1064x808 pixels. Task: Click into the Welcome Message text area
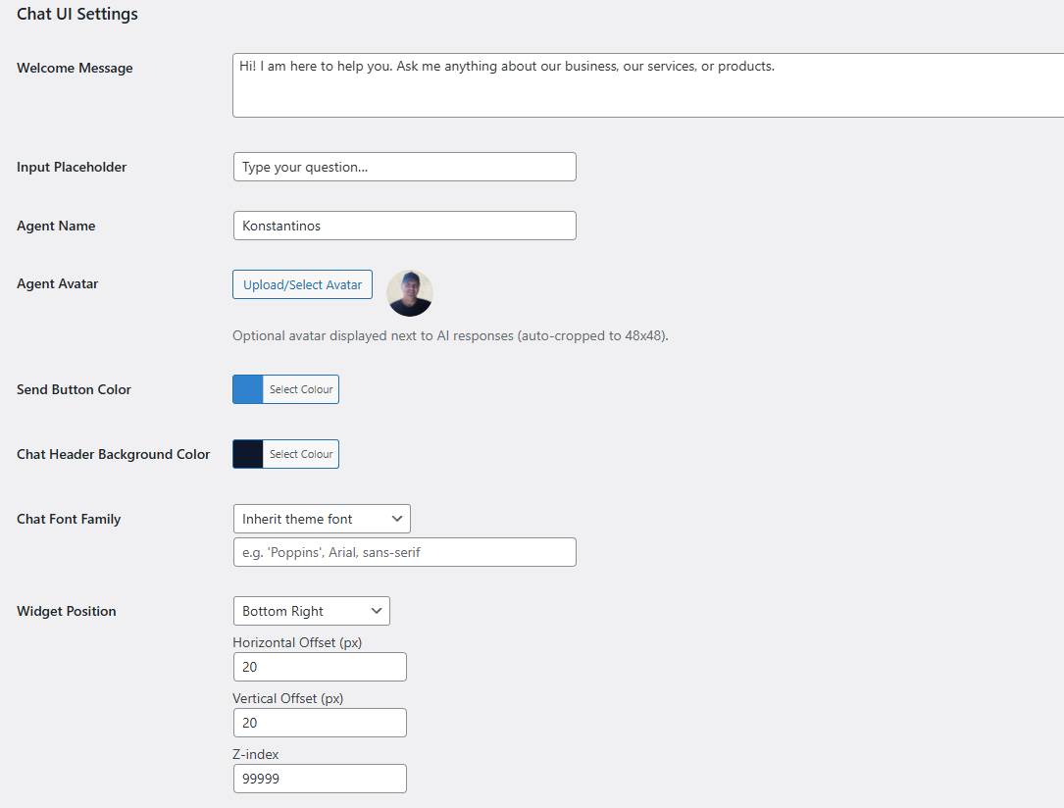647,86
